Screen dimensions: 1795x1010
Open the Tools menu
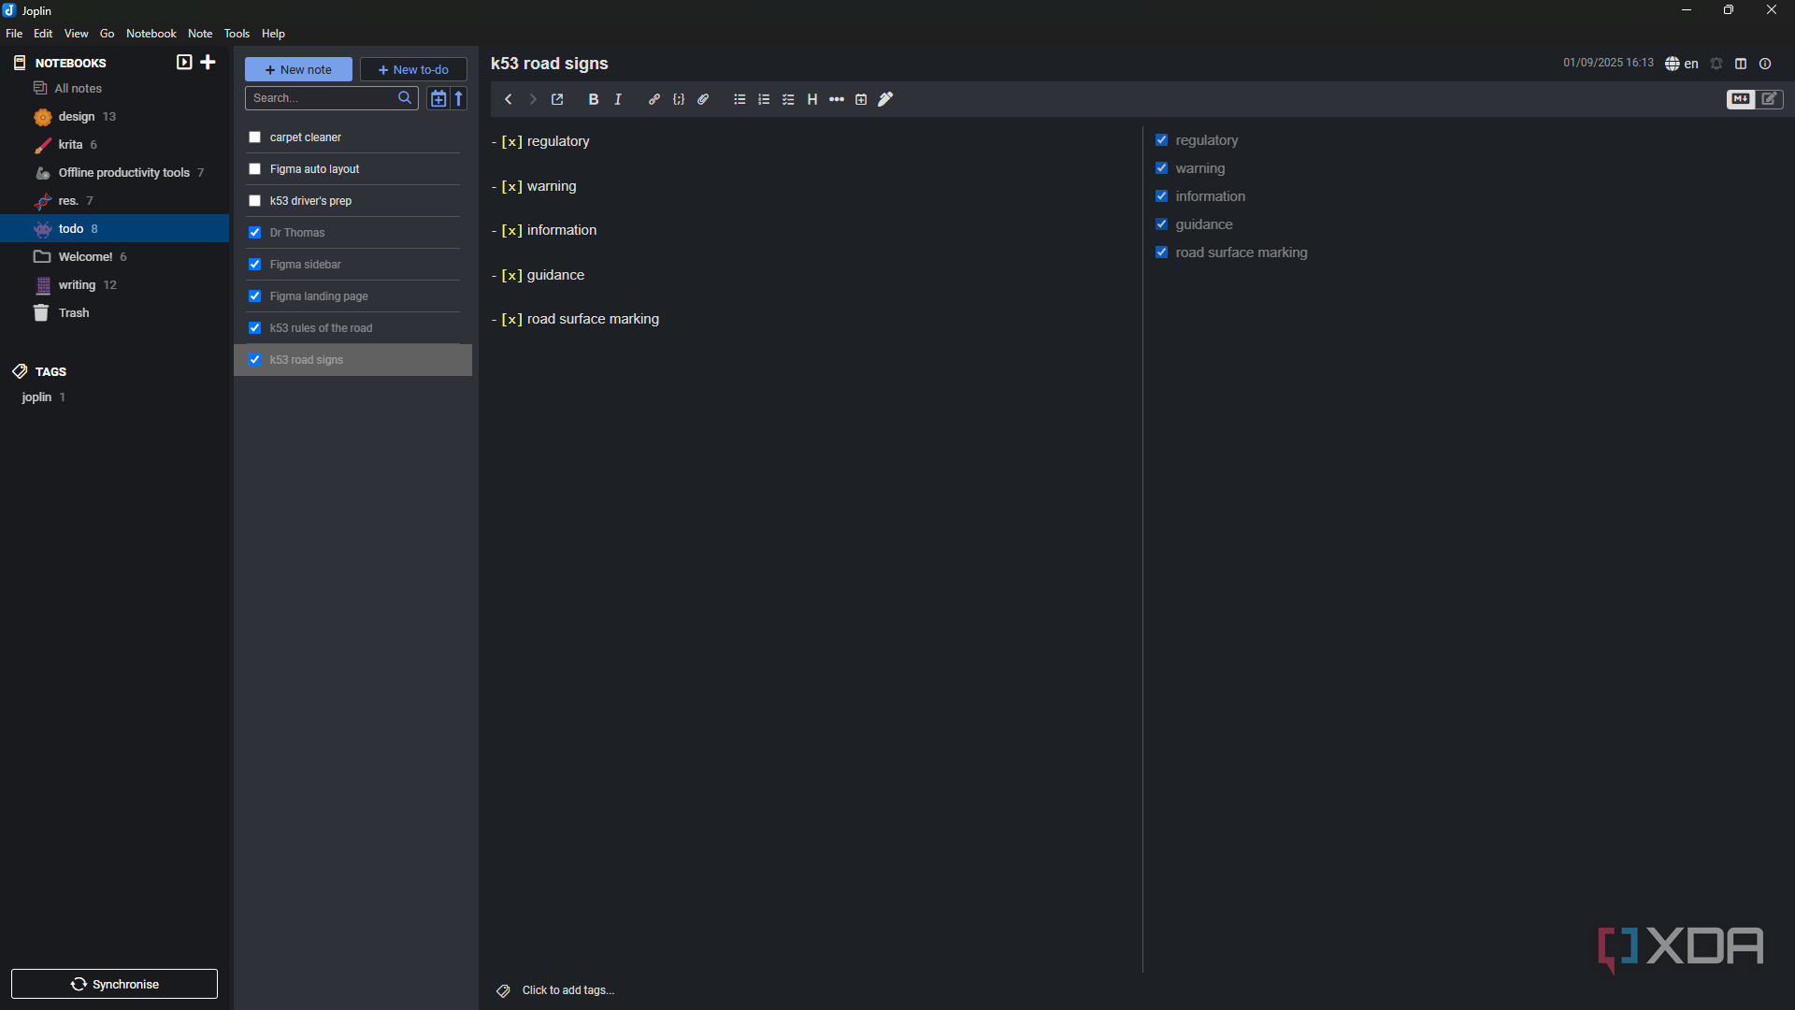[237, 34]
